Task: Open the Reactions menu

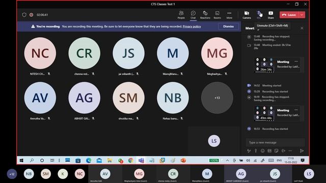Action: 205,15
